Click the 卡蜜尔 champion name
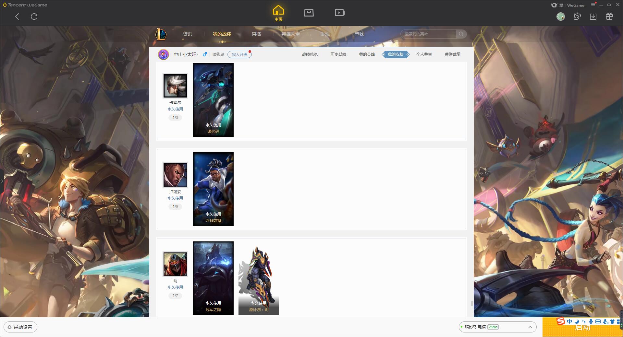 click(175, 103)
